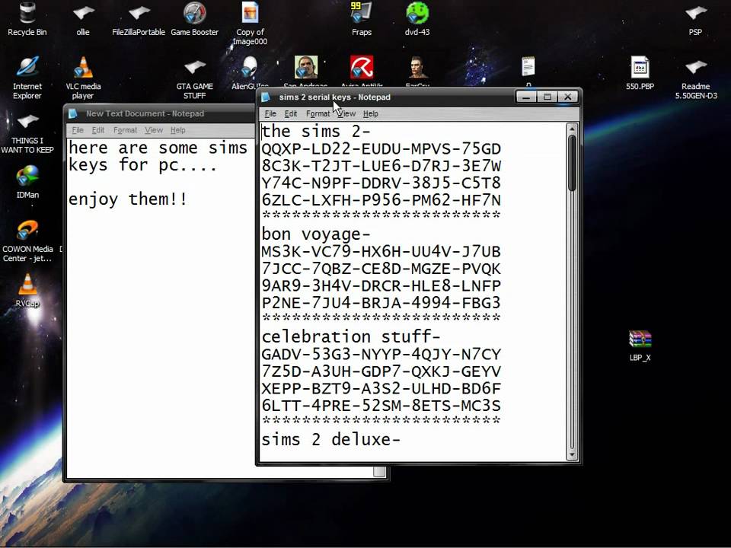Click the key line starting GADV-53G3

(381, 354)
